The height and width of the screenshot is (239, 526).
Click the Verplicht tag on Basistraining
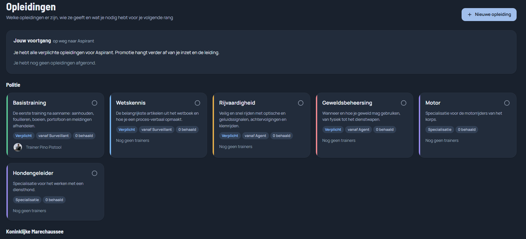(24, 136)
